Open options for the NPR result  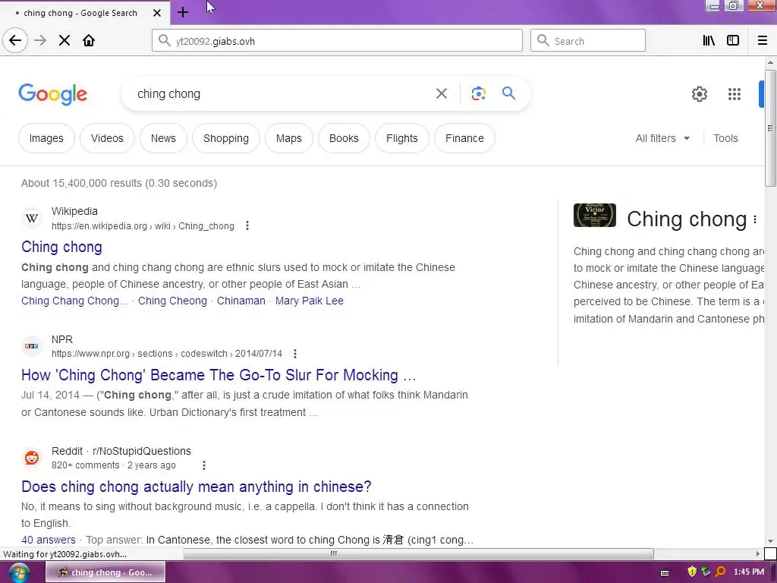[295, 354]
